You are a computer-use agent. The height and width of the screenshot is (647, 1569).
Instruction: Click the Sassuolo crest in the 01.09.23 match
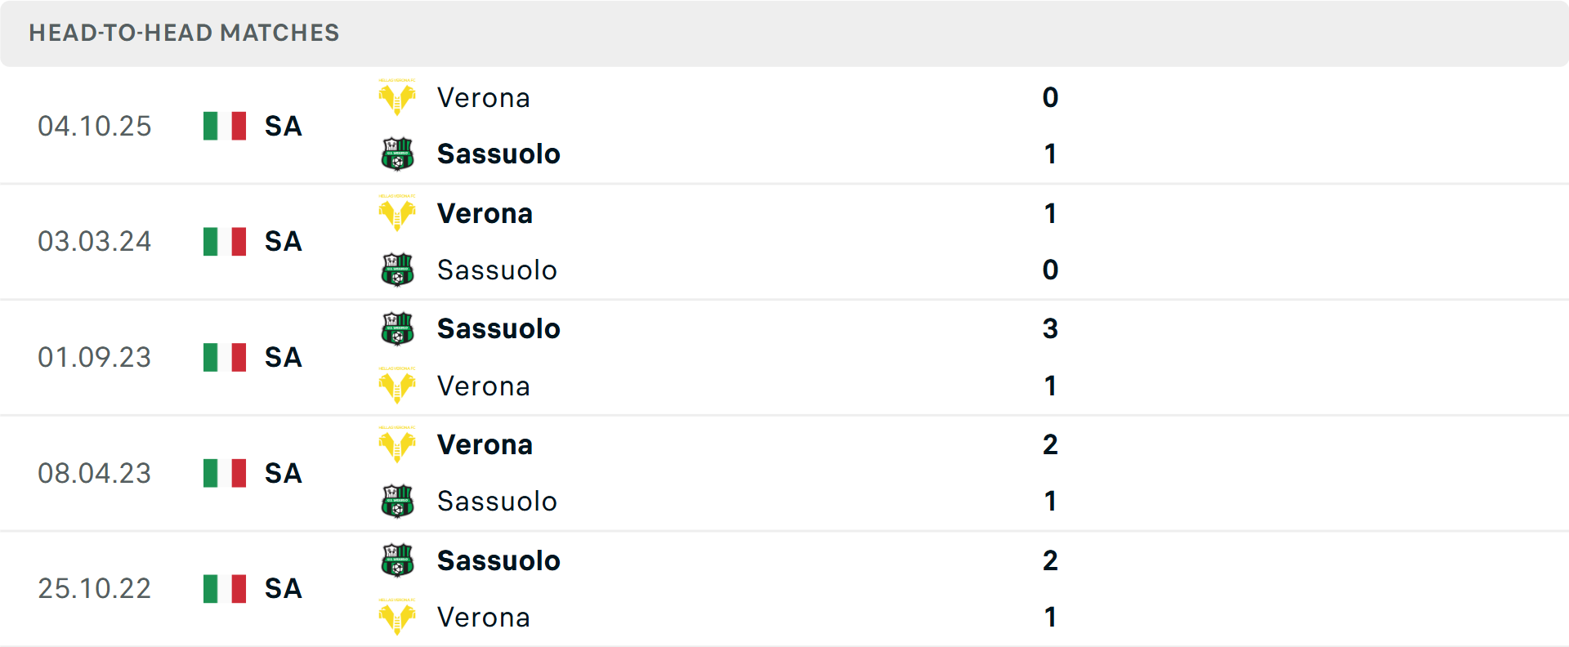(397, 328)
